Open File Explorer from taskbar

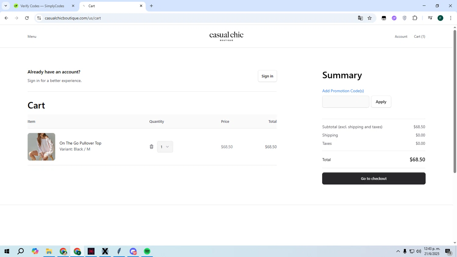[x=49, y=251]
